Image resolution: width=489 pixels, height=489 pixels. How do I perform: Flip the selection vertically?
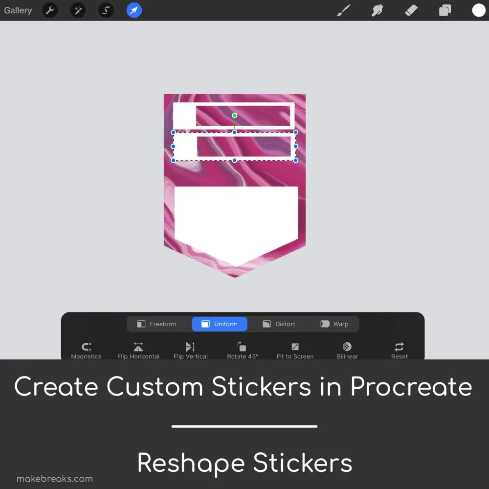(191, 351)
